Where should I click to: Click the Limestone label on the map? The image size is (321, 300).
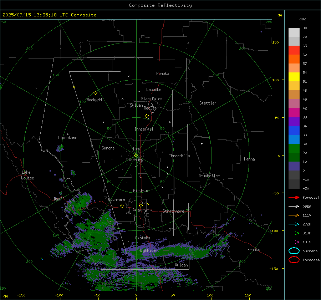(x=67, y=138)
